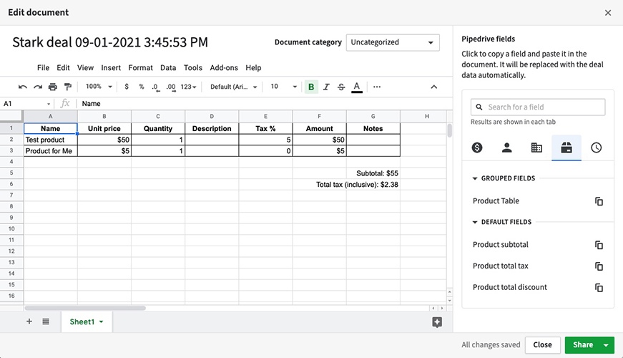This screenshot has height=358, width=623.
Task: Click the green Share button
Action: [582, 345]
